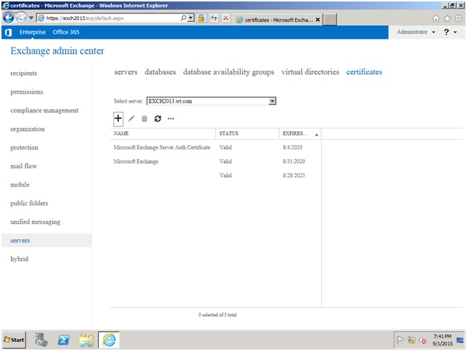Open unified messaging section
This screenshot has width=467, height=351.
pos(36,222)
